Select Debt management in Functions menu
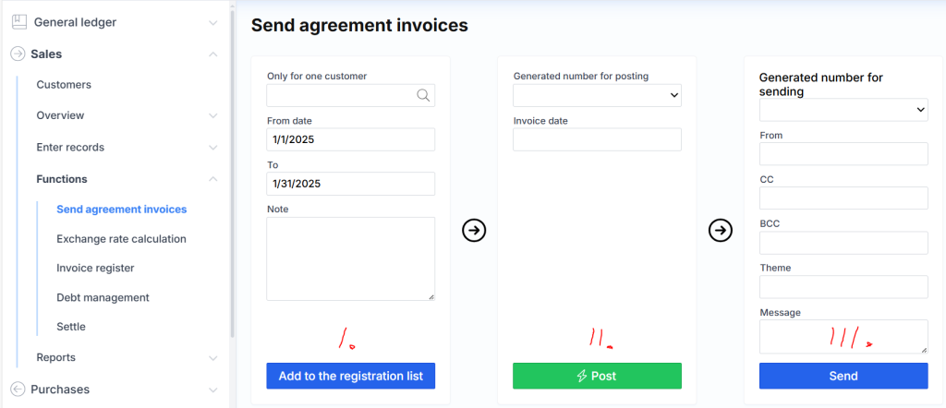The image size is (946, 408). click(103, 298)
